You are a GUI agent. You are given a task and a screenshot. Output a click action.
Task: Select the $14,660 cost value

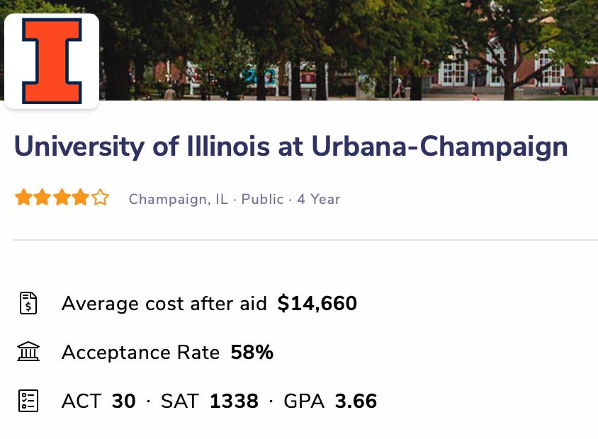click(317, 304)
